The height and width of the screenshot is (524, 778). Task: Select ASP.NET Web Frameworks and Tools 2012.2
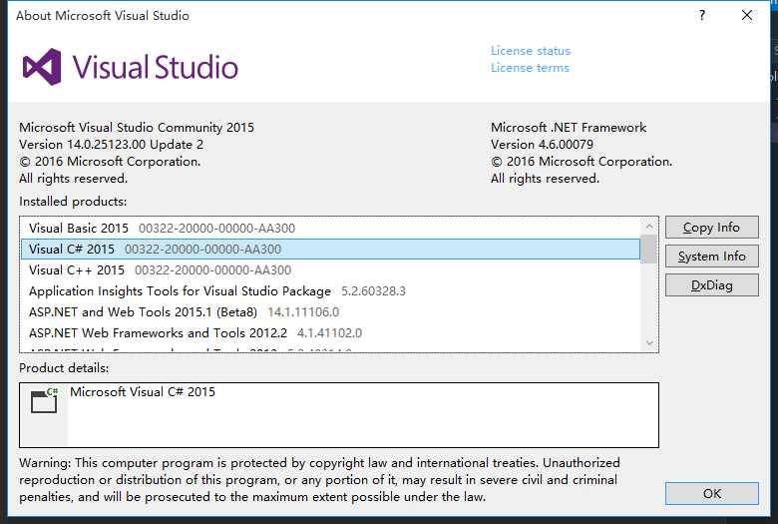click(x=330, y=332)
